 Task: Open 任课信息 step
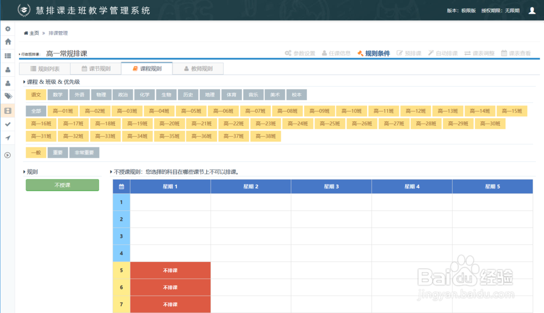[x=336, y=53]
